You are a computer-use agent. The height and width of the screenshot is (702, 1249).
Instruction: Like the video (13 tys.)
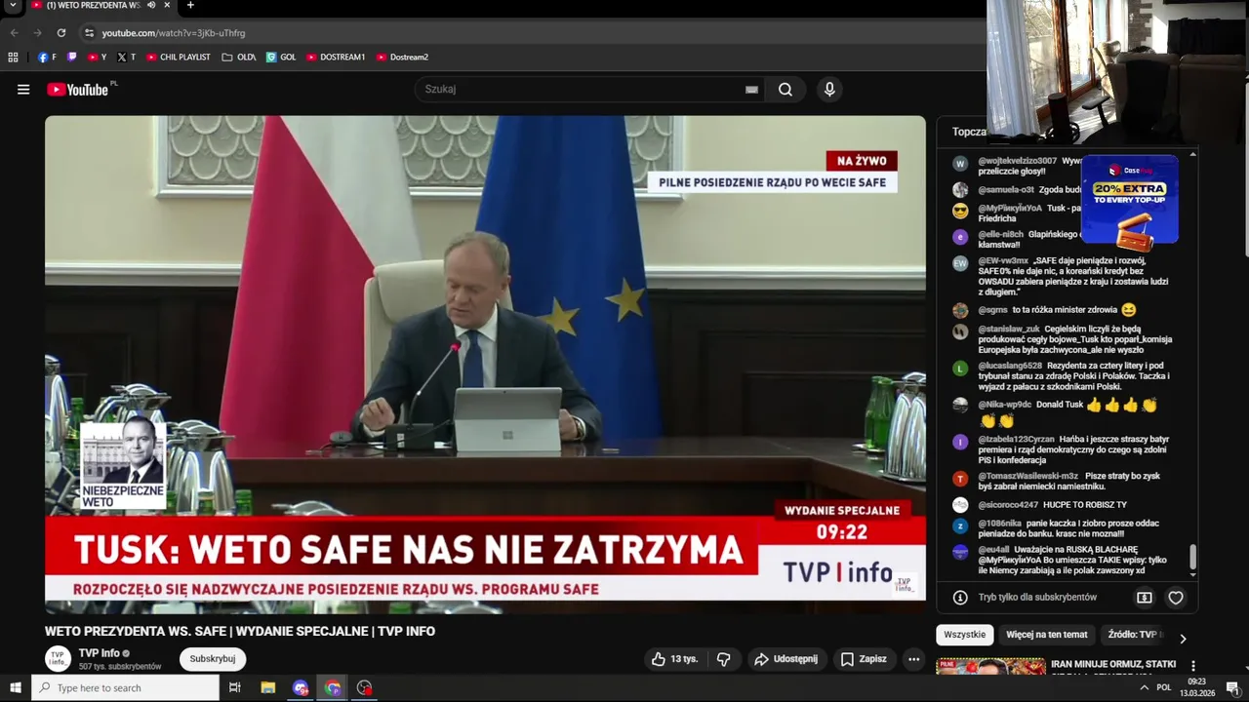675,659
